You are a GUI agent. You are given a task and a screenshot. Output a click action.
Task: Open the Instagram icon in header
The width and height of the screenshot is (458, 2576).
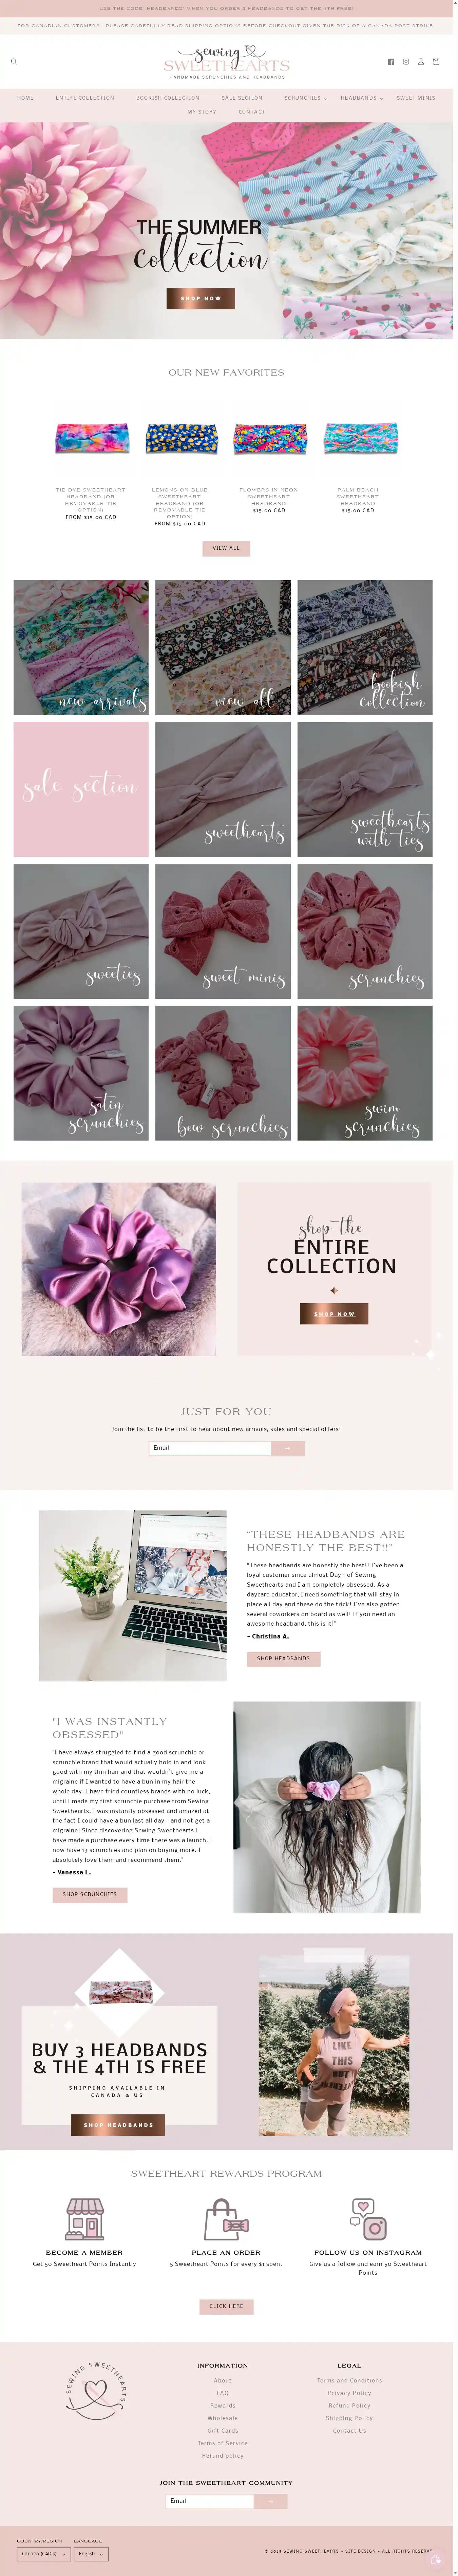(x=406, y=62)
